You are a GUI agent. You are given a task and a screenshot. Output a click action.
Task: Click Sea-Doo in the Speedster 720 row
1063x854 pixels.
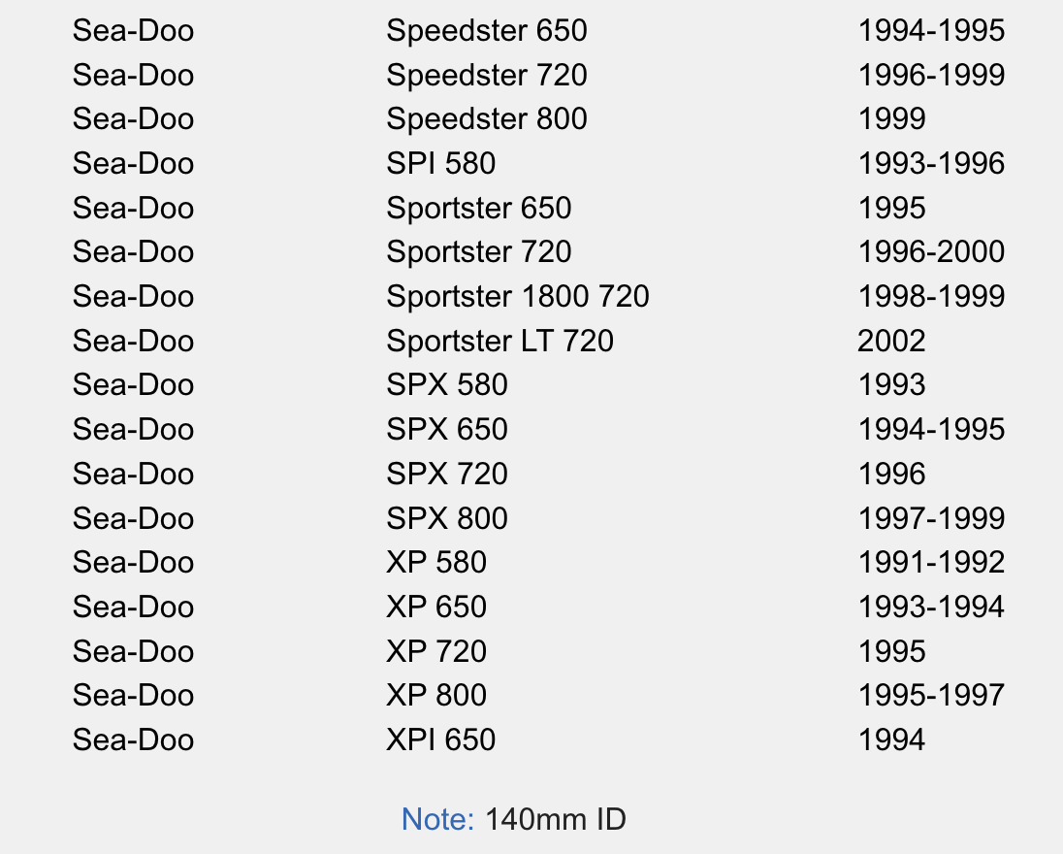[133, 75]
